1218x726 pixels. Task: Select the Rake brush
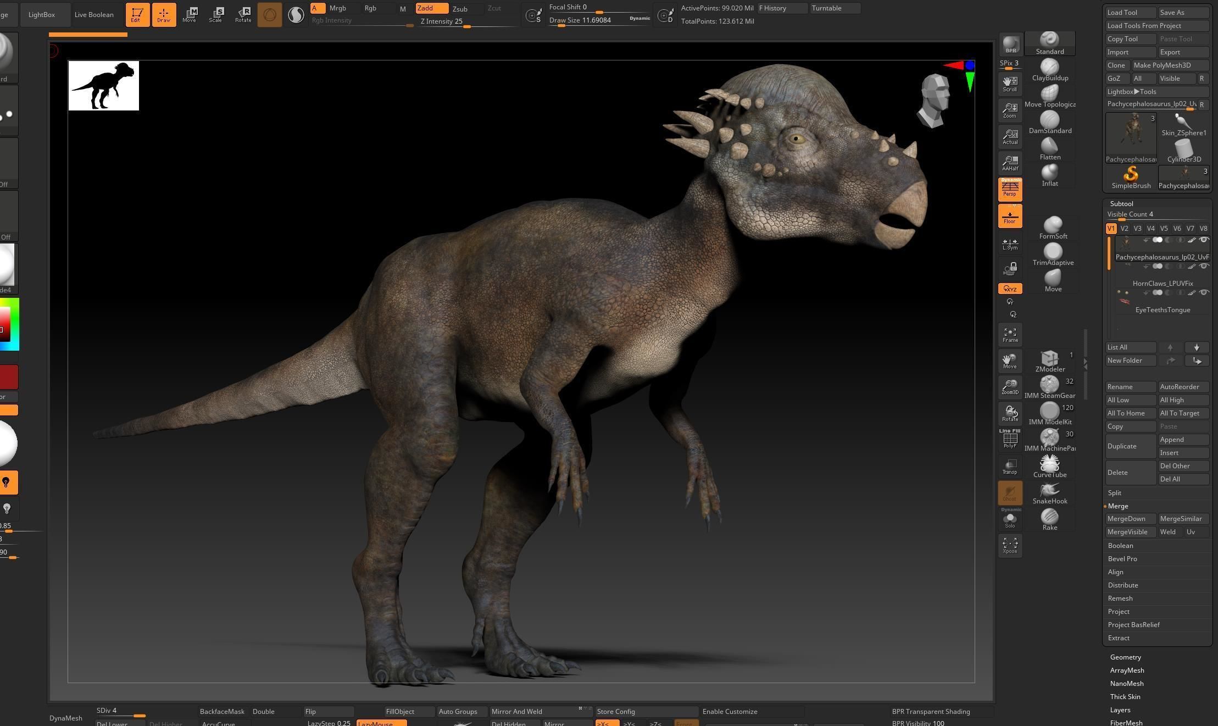(x=1049, y=519)
